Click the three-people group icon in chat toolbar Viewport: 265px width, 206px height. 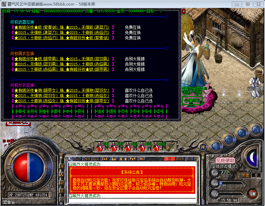[104, 159]
